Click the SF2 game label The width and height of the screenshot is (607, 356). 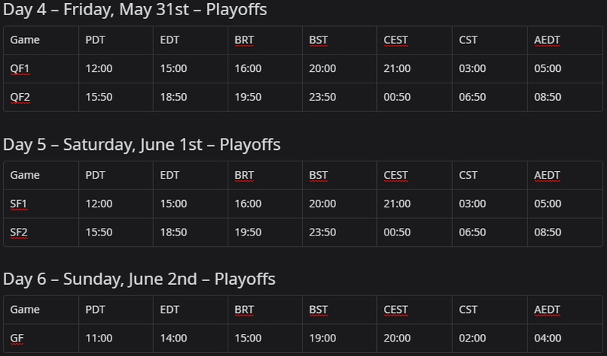pyautogui.click(x=18, y=233)
